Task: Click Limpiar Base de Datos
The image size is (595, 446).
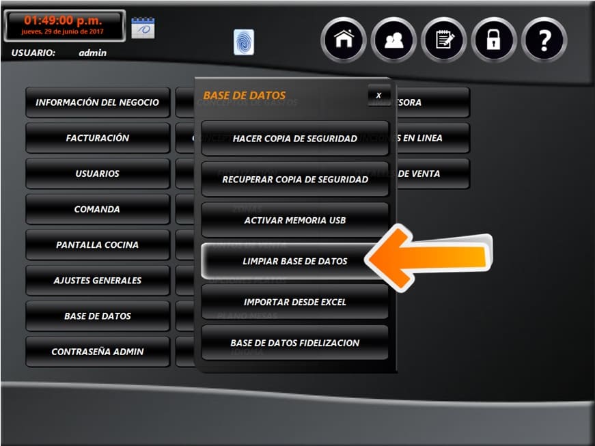Action: (295, 261)
